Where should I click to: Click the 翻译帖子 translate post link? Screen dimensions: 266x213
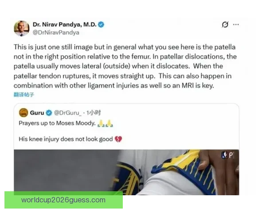click(x=24, y=95)
